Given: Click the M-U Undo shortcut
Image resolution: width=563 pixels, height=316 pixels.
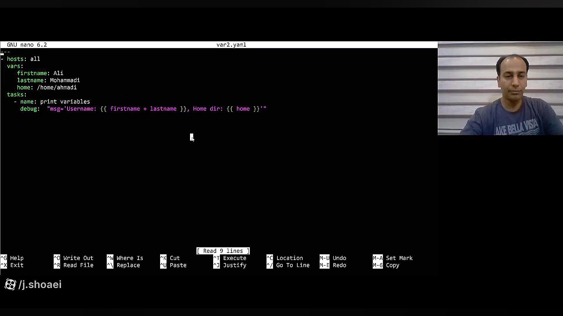Looking at the screenshot, I should pos(333,258).
